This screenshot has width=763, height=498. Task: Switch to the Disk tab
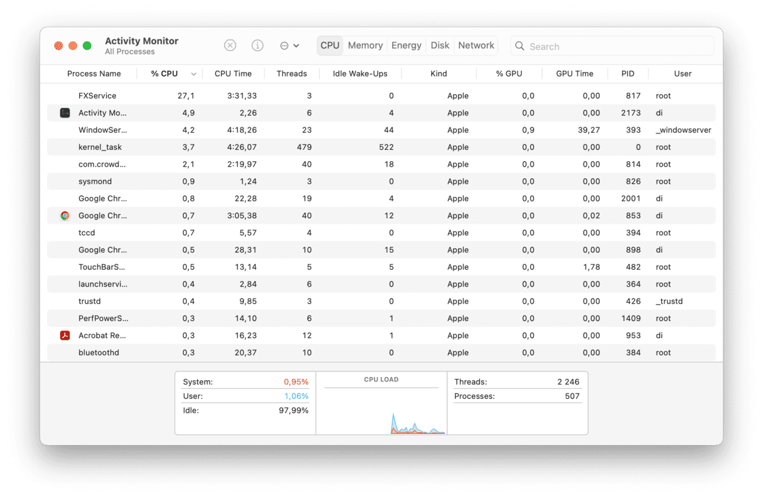440,45
